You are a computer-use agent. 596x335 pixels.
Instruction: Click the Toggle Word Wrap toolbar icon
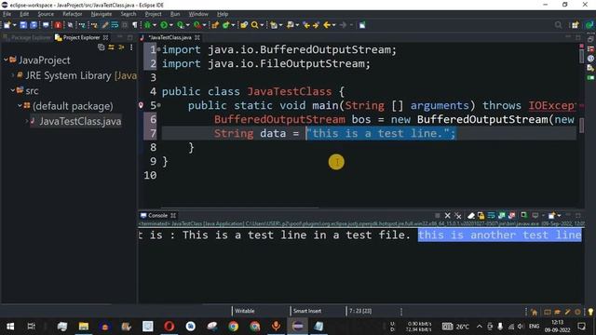pos(115,25)
